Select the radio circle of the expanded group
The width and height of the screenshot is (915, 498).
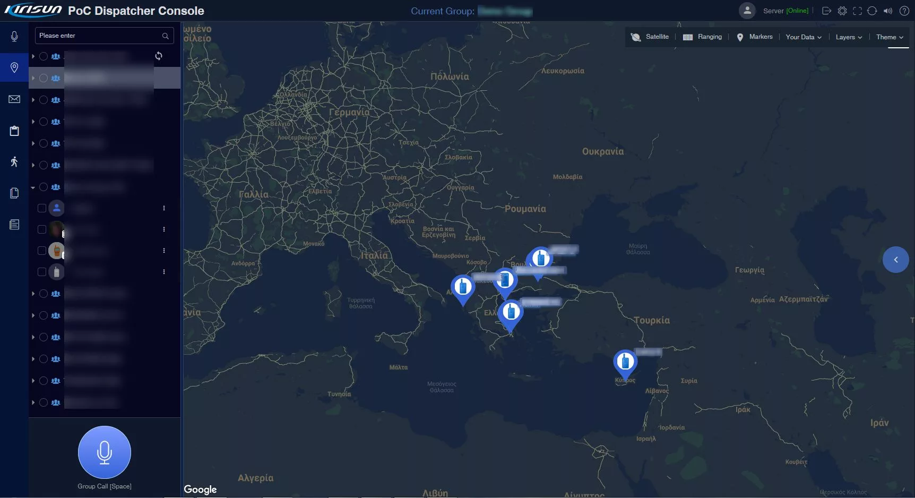click(x=44, y=187)
